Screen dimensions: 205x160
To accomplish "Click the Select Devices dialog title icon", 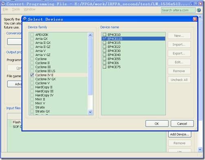I will point(24,19).
